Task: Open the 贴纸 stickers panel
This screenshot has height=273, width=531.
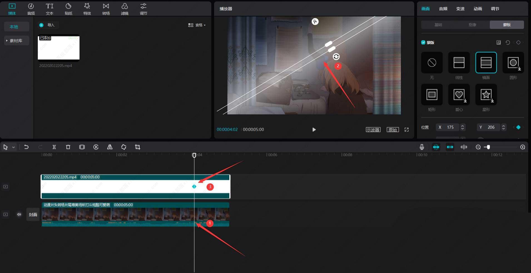Action: (x=68, y=9)
